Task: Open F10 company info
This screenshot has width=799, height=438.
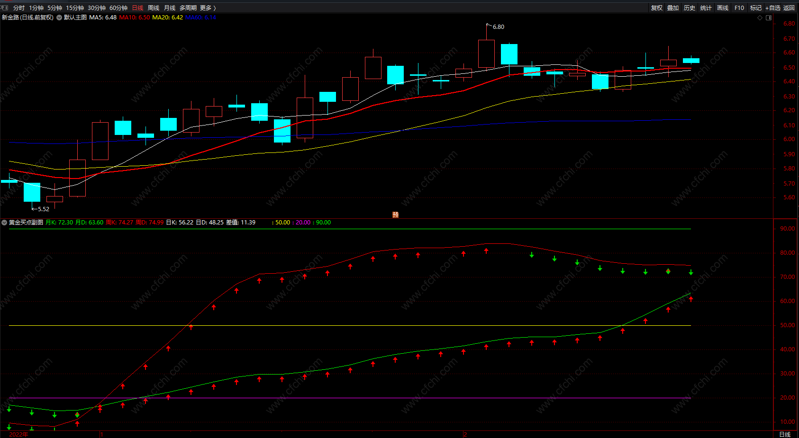Action: click(739, 8)
